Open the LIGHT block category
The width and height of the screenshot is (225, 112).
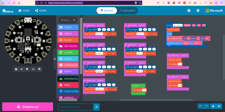coord(68,27)
